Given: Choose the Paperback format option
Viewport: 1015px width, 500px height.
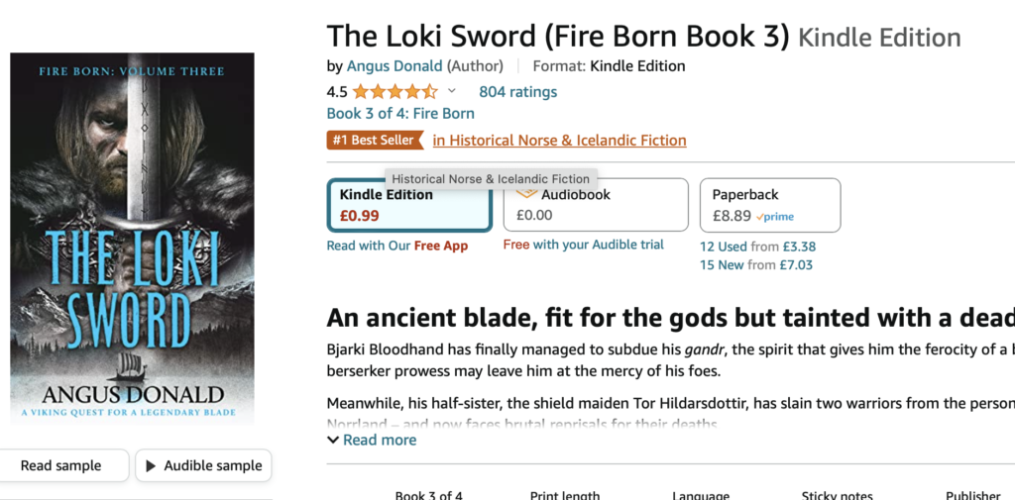Looking at the screenshot, I should [769, 205].
